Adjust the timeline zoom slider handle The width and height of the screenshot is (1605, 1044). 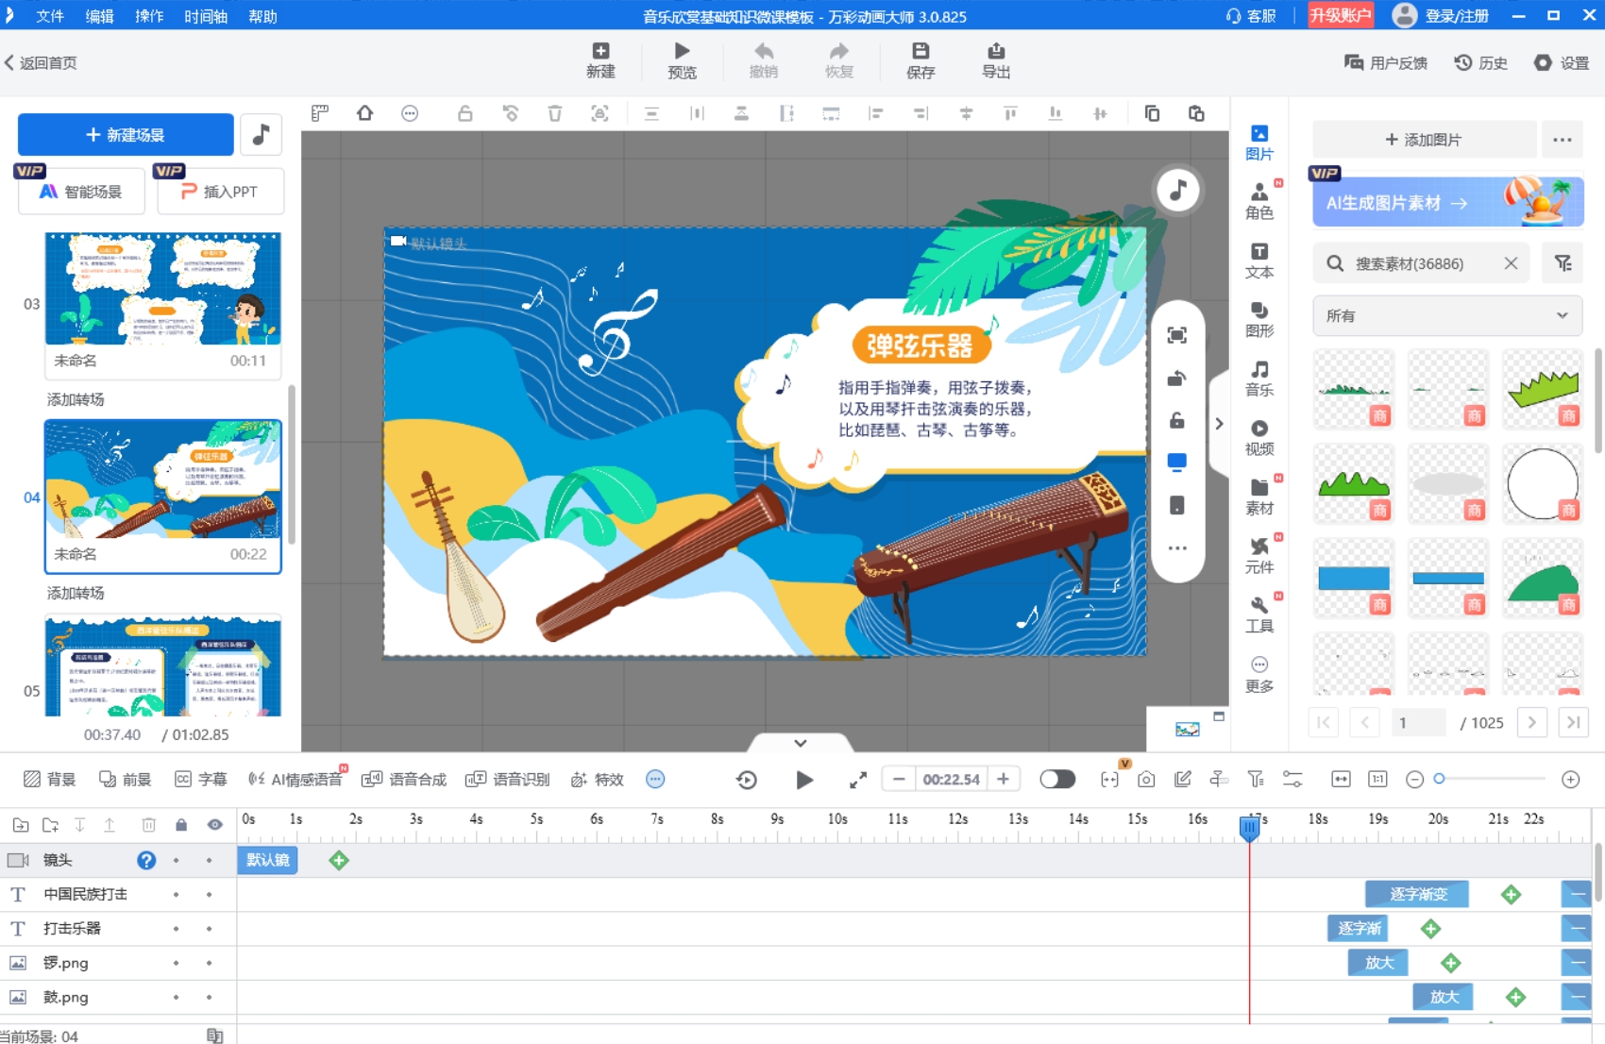point(1439,779)
